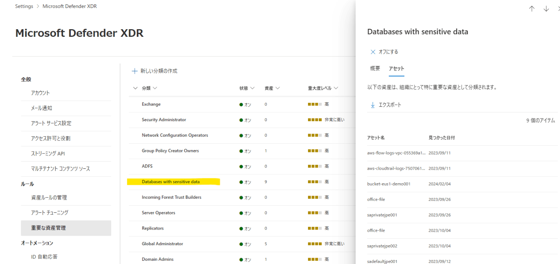Open メール通知 settings page
560x264 pixels.
(42, 108)
